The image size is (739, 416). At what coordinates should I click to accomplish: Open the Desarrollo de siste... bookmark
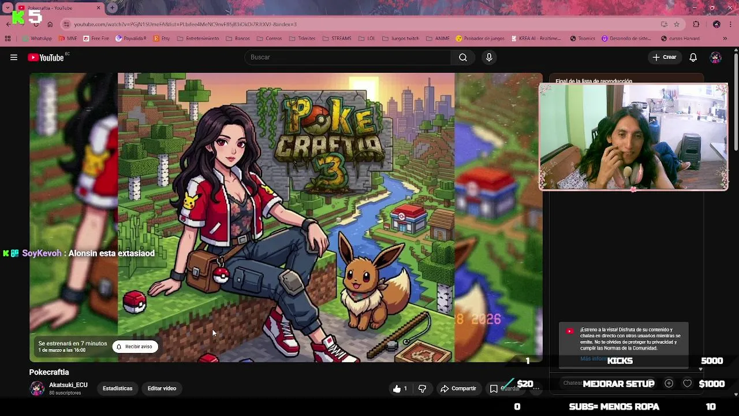coord(626,39)
